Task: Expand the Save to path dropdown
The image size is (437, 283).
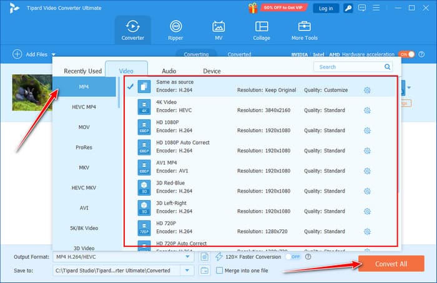Action: point(187,271)
